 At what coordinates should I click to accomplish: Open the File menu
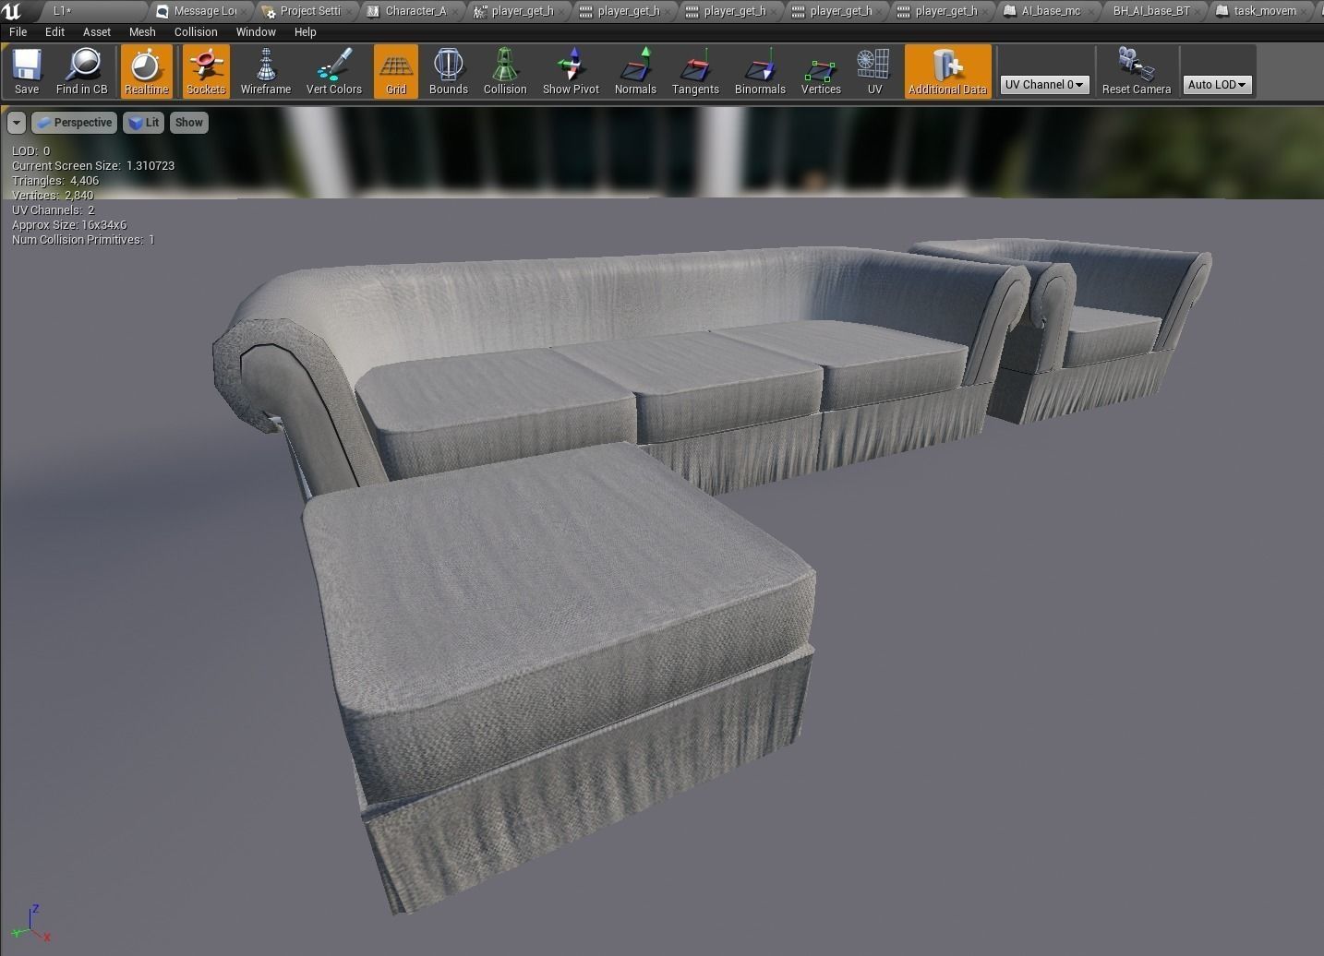click(18, 31)
